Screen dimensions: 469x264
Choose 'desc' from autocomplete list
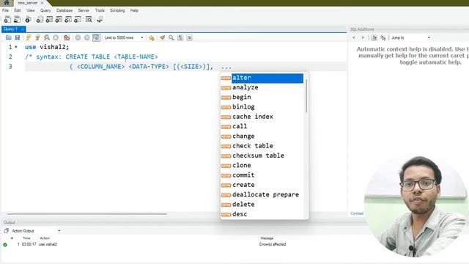[262, 214]
